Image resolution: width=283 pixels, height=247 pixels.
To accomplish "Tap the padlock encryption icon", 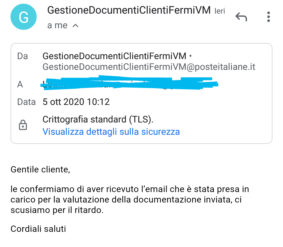I will pos(23,125).
